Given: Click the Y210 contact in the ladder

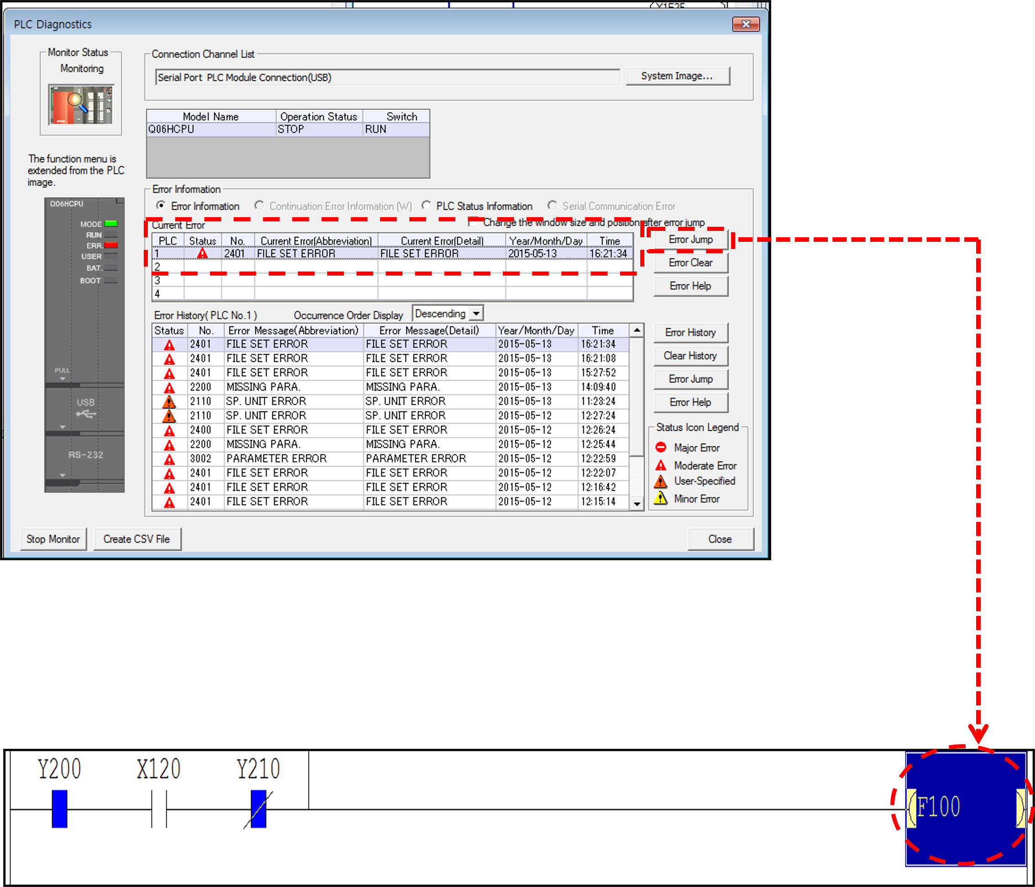Looking at the screenshot, I should pos(258,809).
